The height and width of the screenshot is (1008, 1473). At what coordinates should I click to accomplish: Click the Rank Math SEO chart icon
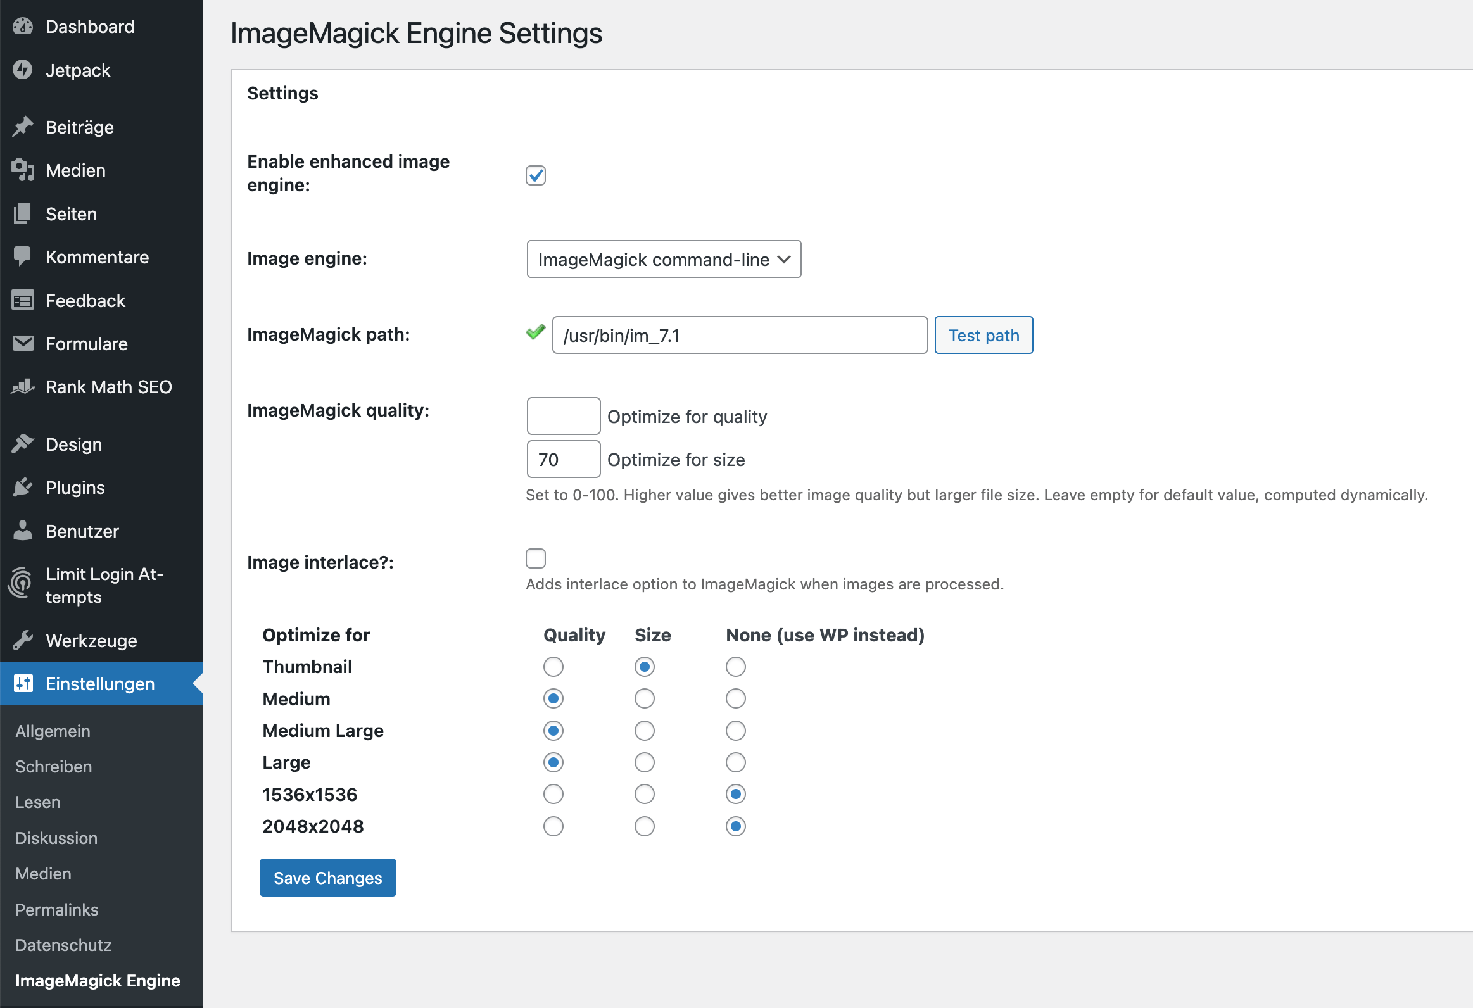coord(23,386)
